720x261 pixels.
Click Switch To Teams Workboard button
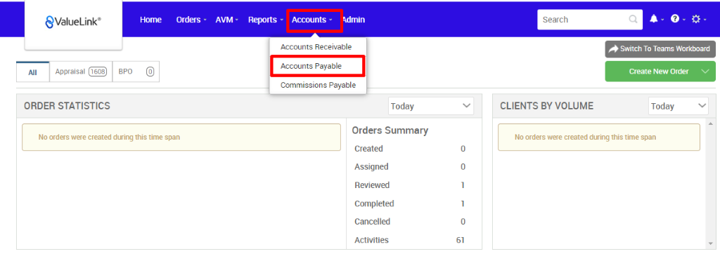[660, 49]
